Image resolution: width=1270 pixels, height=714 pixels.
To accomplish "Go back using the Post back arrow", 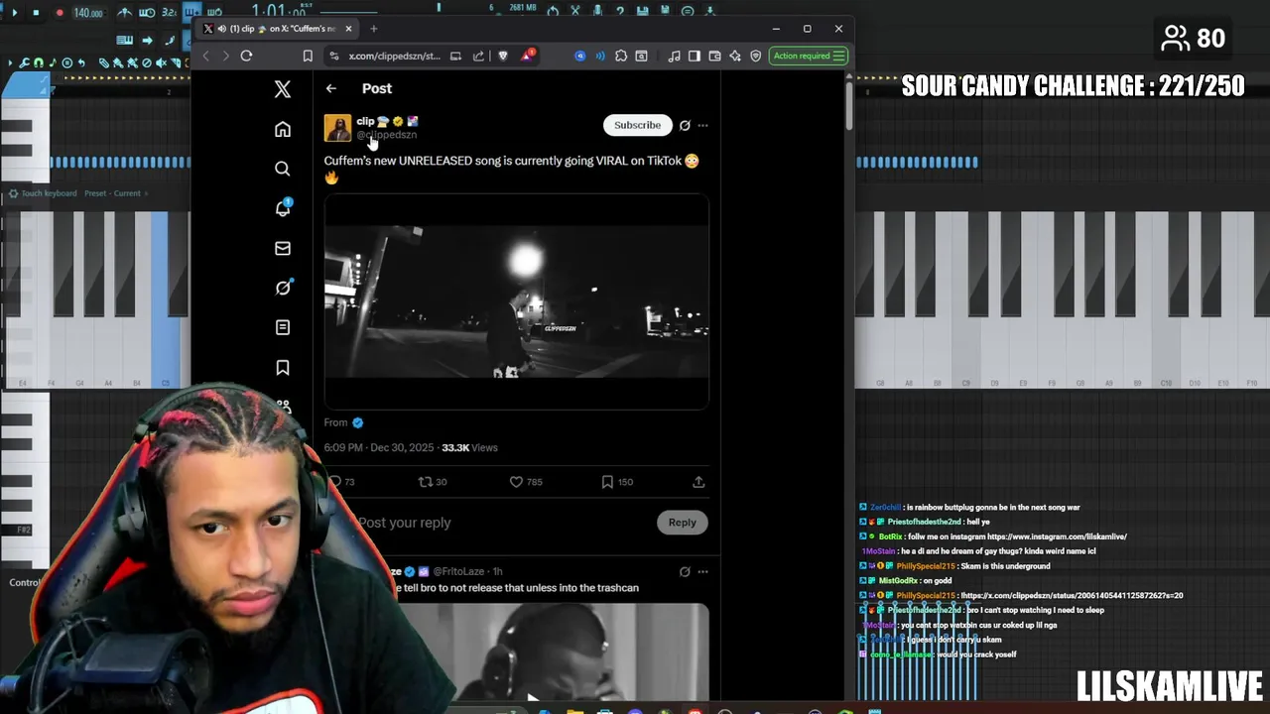I will point(331,88).
